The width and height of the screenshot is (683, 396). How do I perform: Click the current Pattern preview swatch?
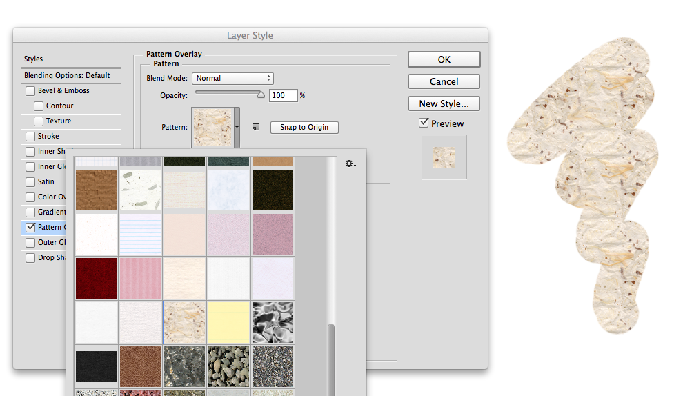coord(213,127)
